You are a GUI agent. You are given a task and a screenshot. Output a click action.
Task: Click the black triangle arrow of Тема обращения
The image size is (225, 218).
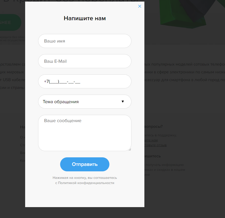[123, 102]
